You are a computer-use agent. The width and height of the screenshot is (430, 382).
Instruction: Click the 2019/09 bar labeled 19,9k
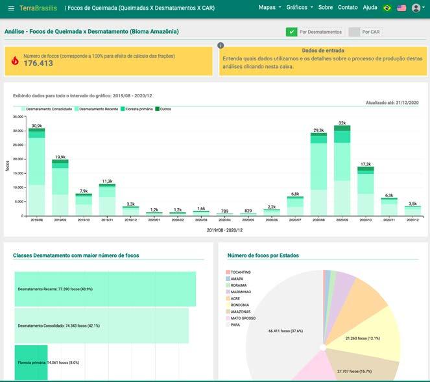(60, 187)
